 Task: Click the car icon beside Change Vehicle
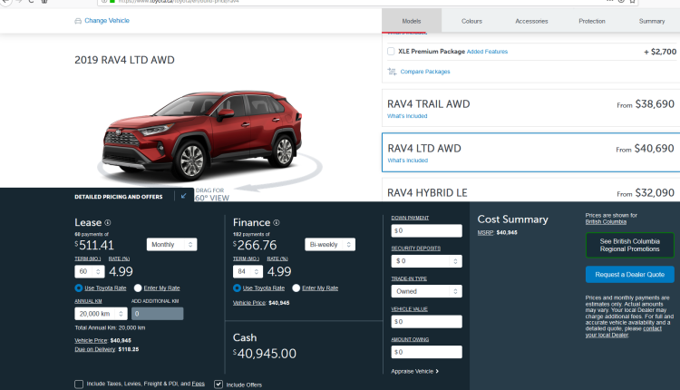[x=78, y=21]
